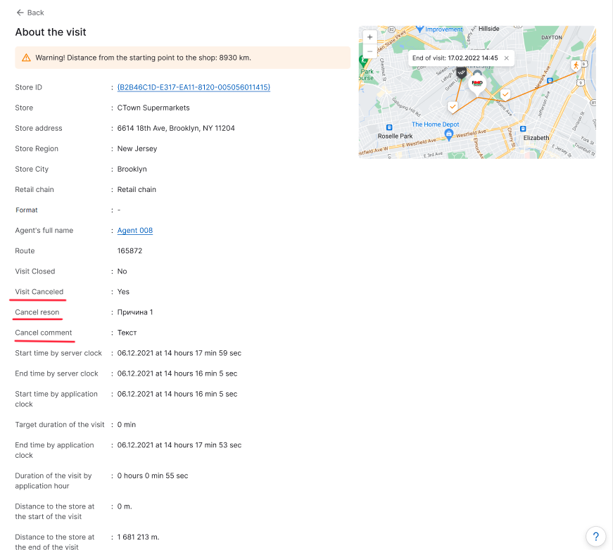
Task: Click the Food store pin on the map
Action: pyautogui.click(x=478, y=84)
